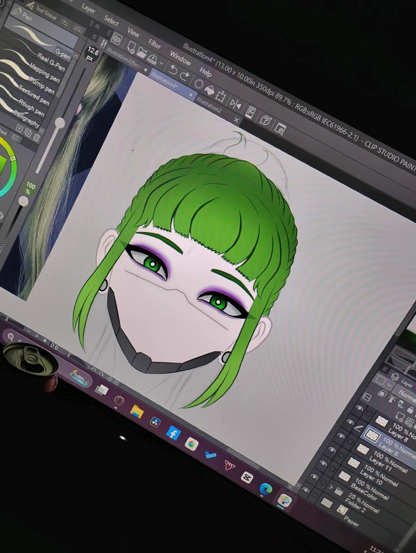Click the Flip Horizontal mirrored triangles icon
This screenshot has height=553, width=416.
pyautogui.click(x=235, y=105)
